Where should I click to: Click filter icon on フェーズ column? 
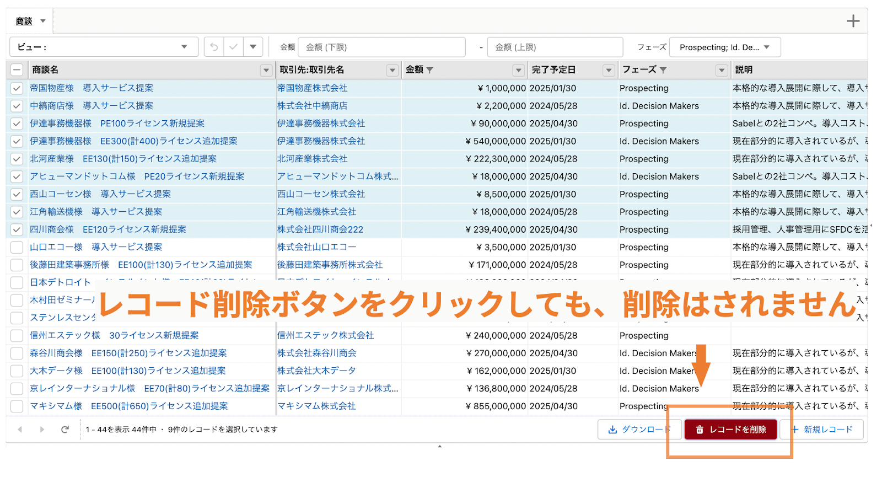pyautogui.click(x=663, y=70)
